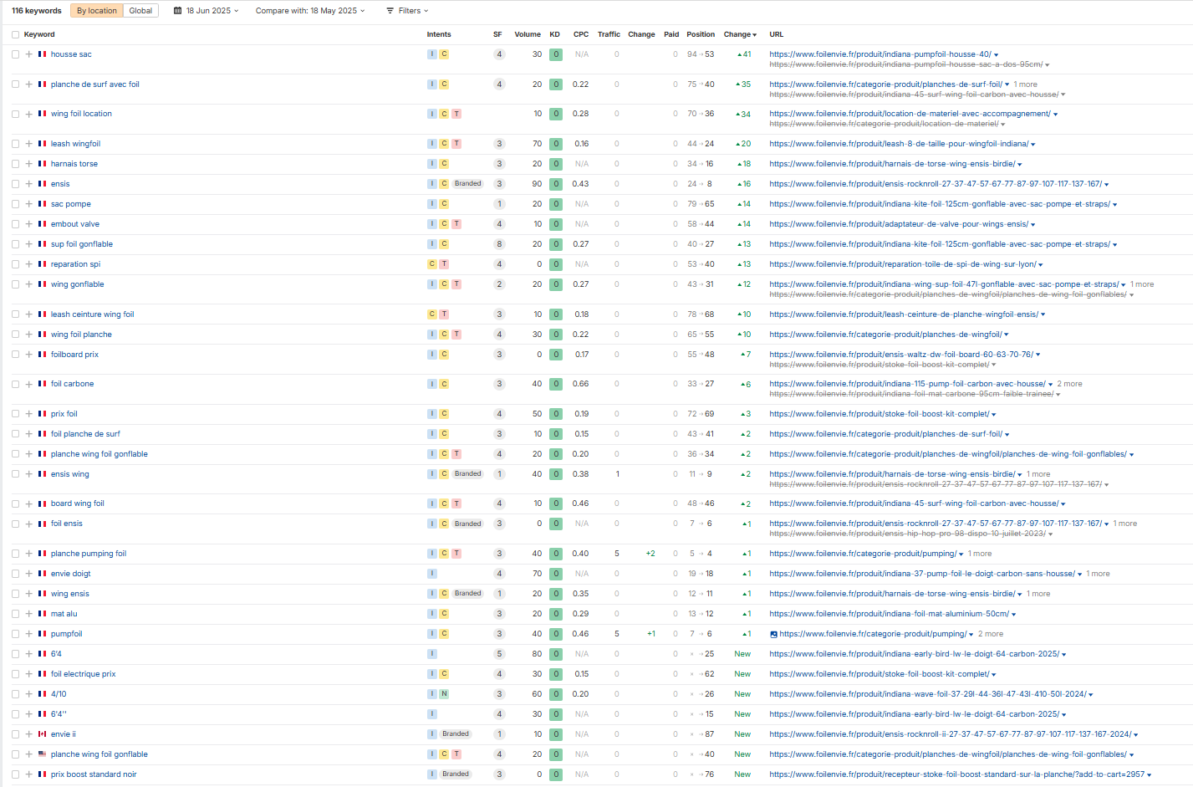Image resolution: width=1193 pixels, height=787 pixels.
Task: Expand the URL dropdown arrow for harnais-de-torse-wing-ensis-birdie
Action: coord(1020,165)
